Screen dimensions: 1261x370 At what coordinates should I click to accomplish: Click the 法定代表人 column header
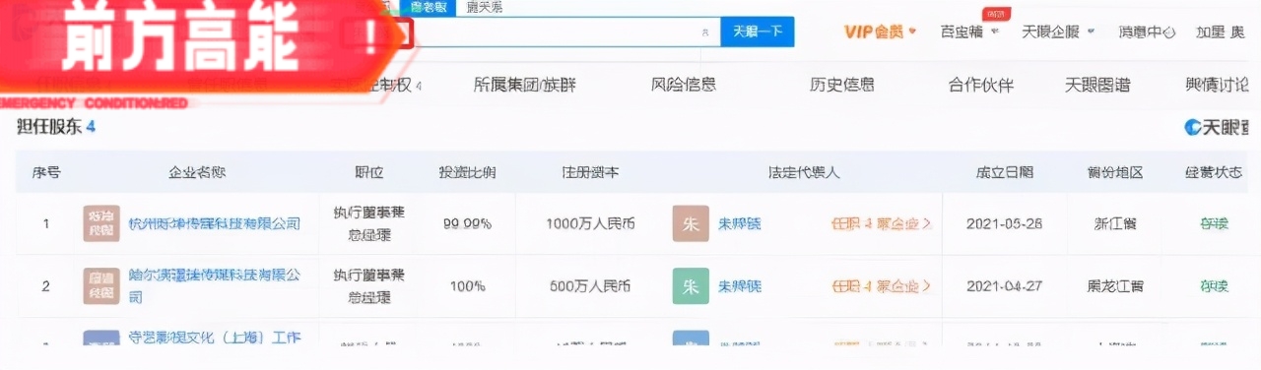pyautogui.click(x=804, y=172)
